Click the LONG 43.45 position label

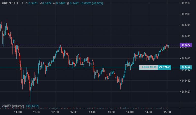[x=149, y=67]
